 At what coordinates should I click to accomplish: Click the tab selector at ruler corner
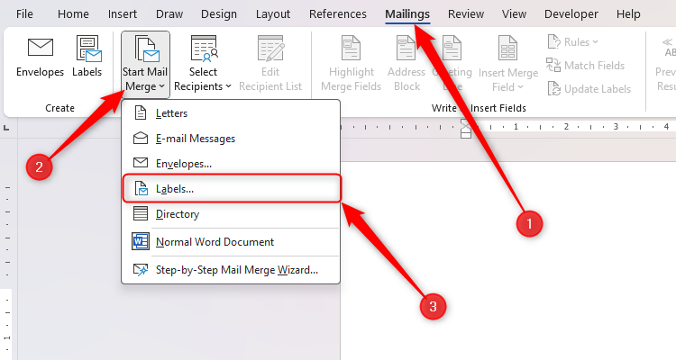click(x=6, y=128)
